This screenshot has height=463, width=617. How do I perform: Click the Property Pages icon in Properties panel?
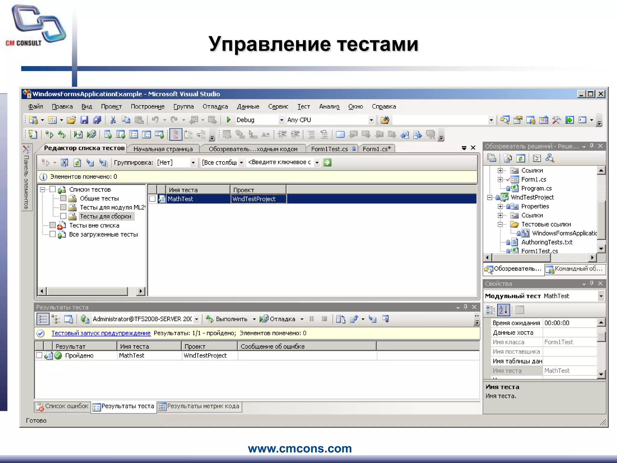click(x=520, y=310)
